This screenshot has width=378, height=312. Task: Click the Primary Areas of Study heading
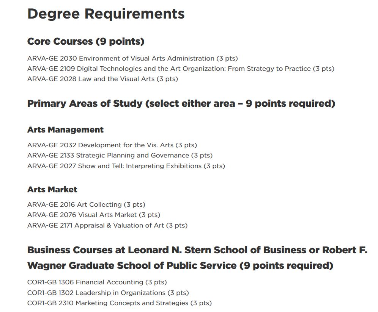[x=181, y=104]
